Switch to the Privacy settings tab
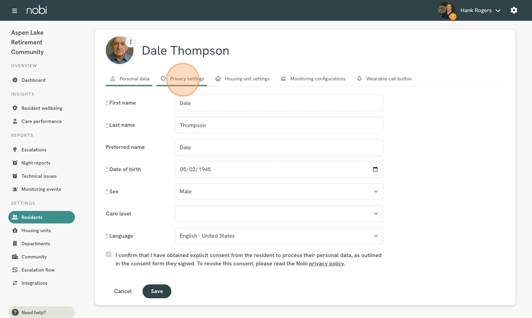Viewport: 532px width, 318px height. (182, 79)
